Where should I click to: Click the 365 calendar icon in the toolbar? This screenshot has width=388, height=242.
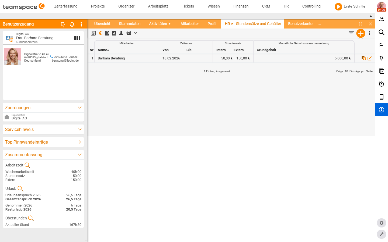click(129, 33)
